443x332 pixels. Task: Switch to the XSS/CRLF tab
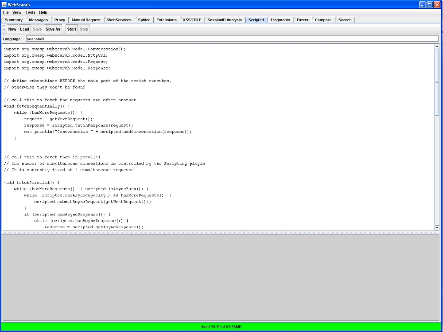[x=192, y=20]
